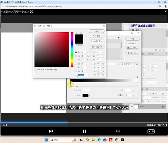Click the hex color code input field

coord(83,75)
